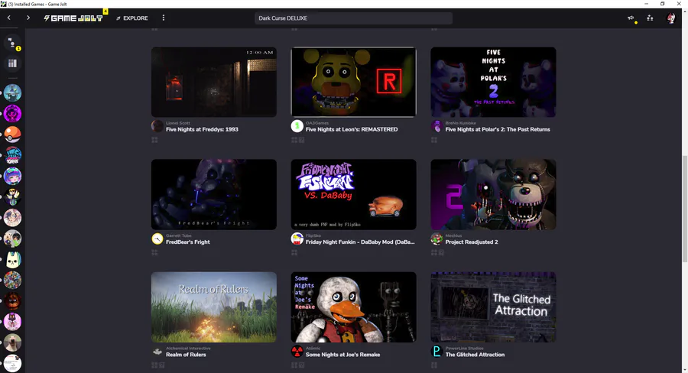Open the white dog community icon
The width and height of the screenshot is (688, 373).
pos(12,342)
